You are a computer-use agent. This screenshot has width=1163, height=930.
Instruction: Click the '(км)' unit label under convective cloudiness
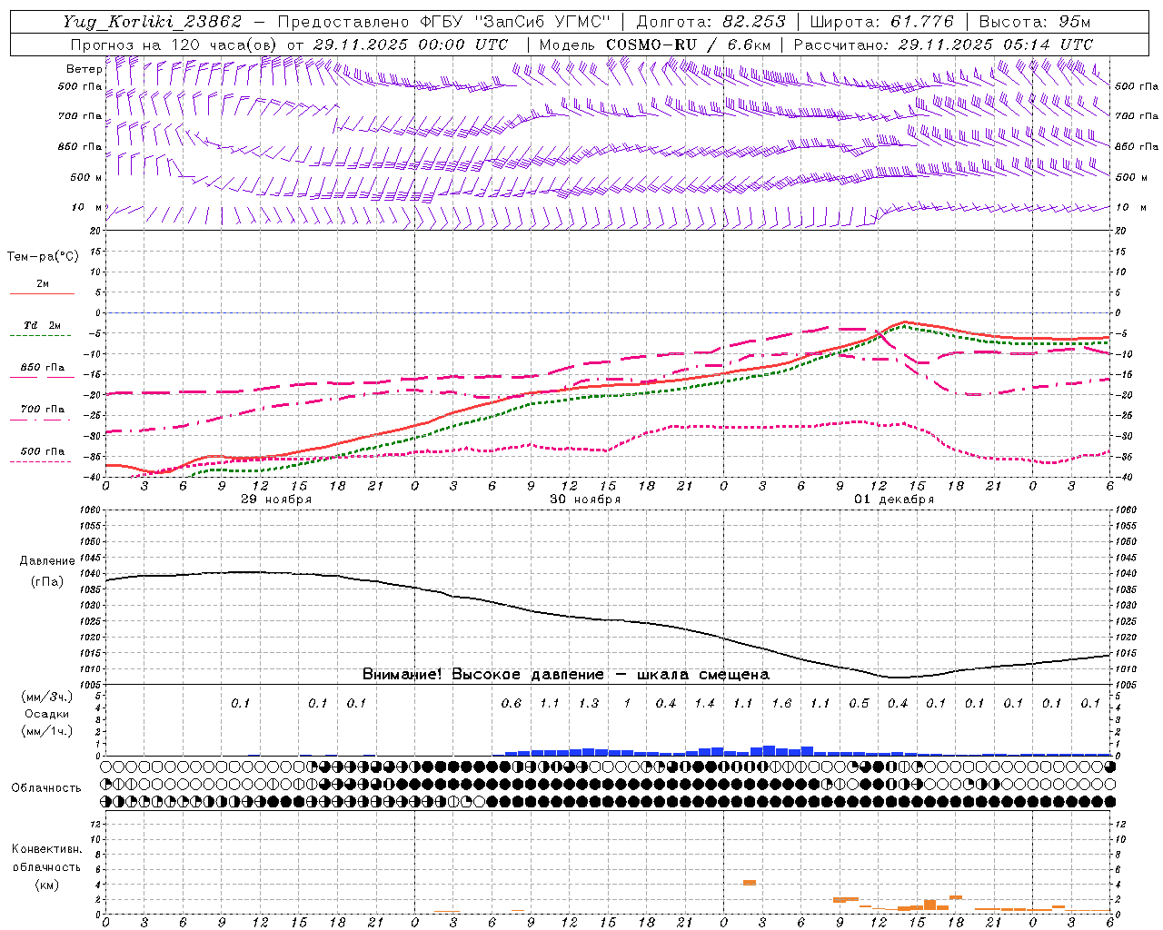tap(46, 884)
